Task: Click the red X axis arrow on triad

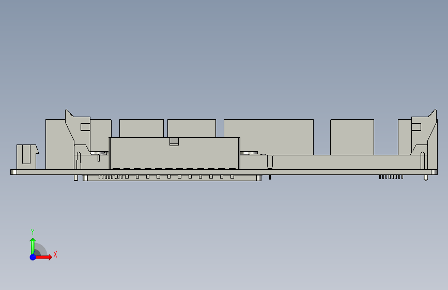Action: pyautogui.click(x=43, y=257)
